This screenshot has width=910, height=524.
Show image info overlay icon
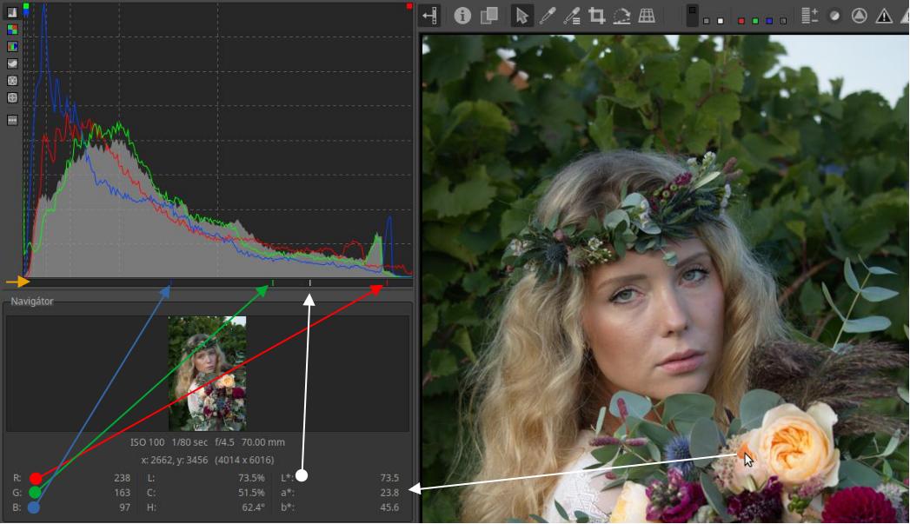click(x=462, y=16)
